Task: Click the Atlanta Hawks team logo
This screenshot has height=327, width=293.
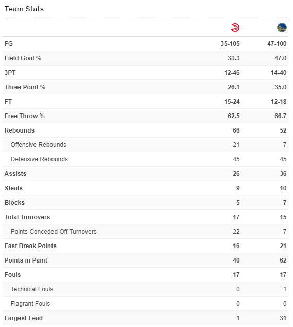Action: point(235,28)
